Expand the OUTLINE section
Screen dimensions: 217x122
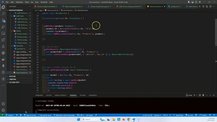click(12, 76)
